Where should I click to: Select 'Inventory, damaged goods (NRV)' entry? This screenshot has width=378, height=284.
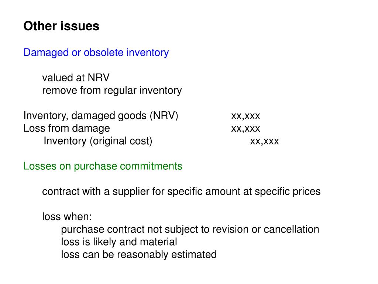click(x=101, y=116)
